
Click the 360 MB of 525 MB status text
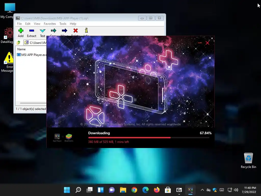pyautogui.click(x=109, y=142)
